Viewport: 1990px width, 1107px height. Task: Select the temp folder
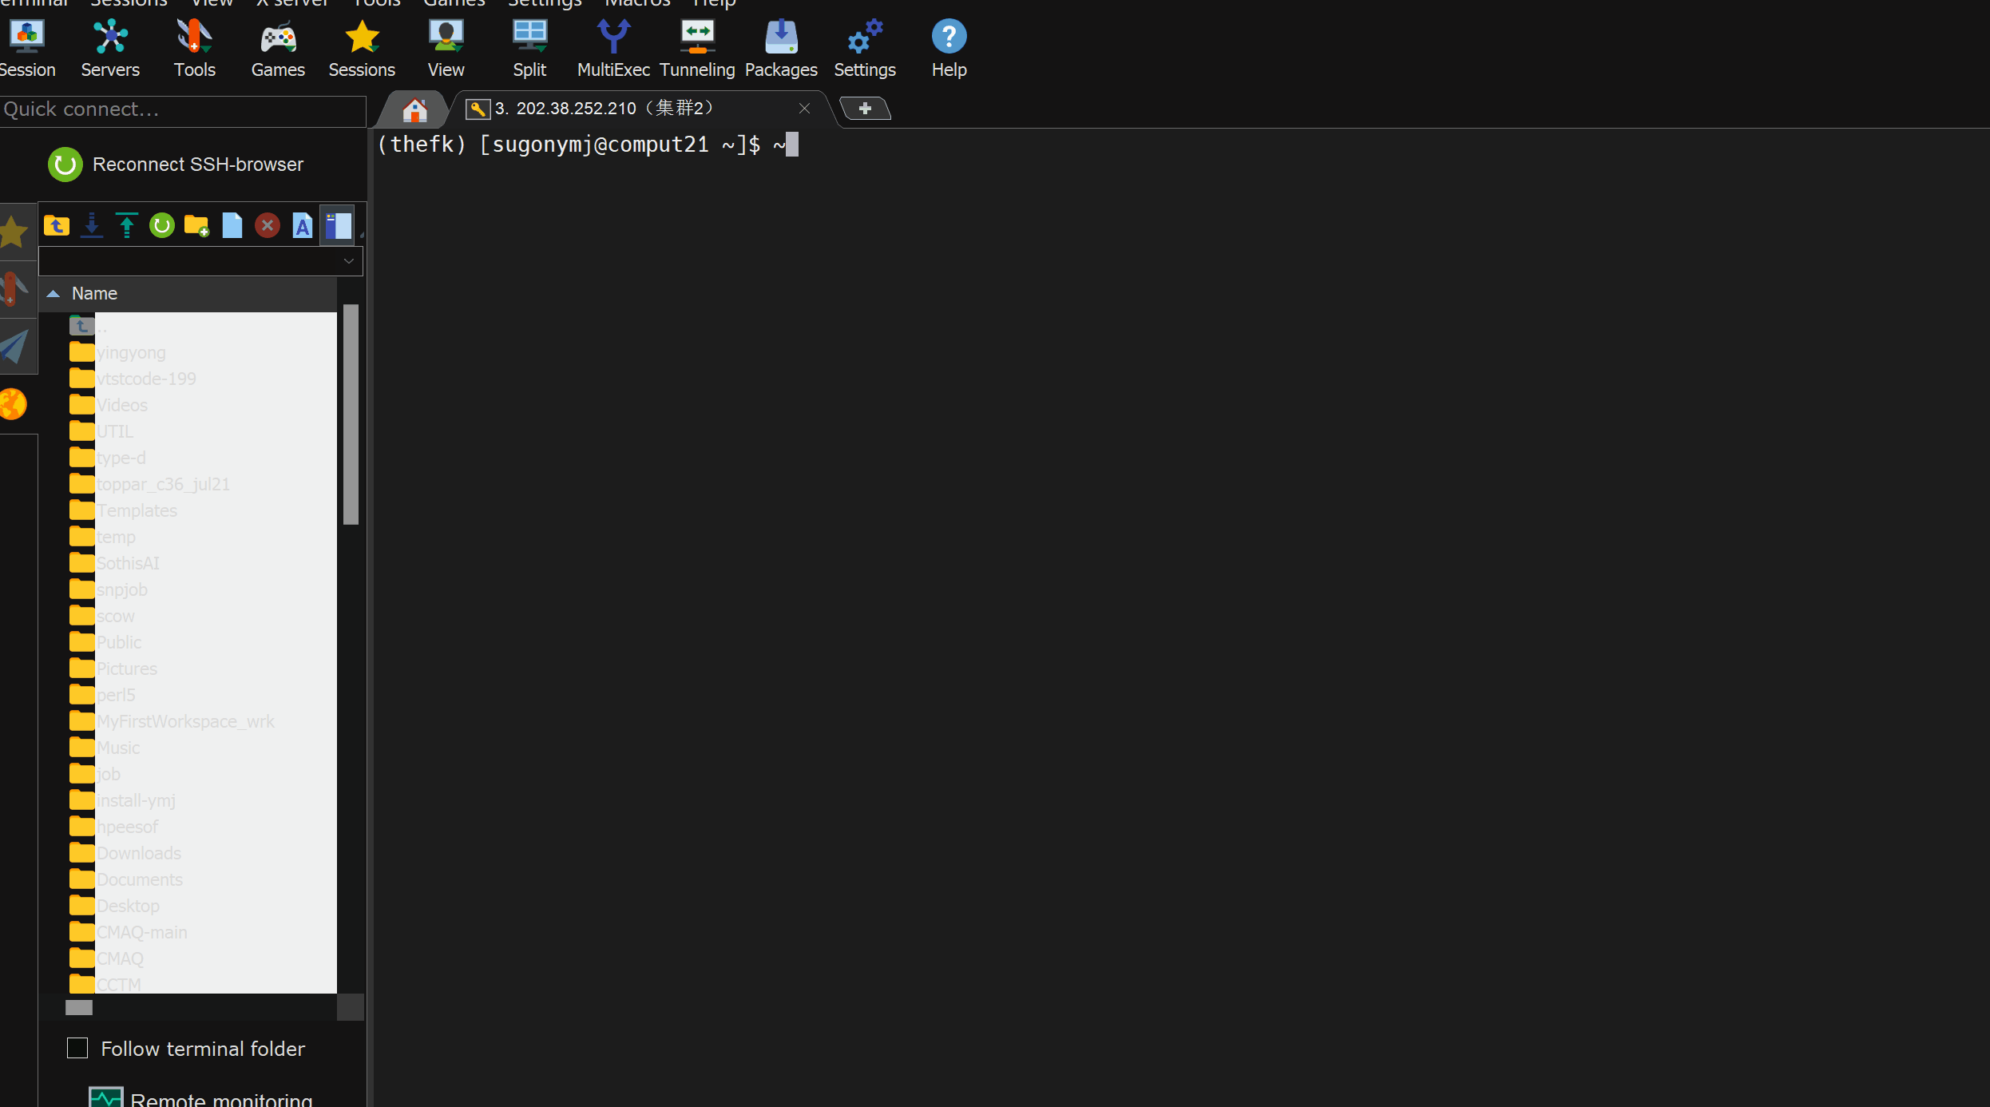(x=102, y=537)
